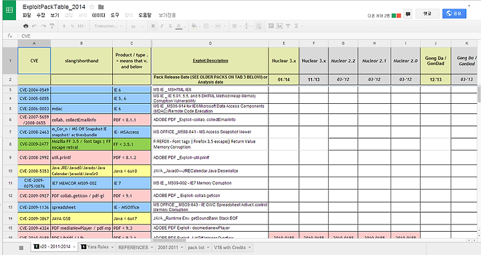The width and height of the screenshot is (481, 255).
Task: Open the all sheets list icon
Action: [21, 248]
